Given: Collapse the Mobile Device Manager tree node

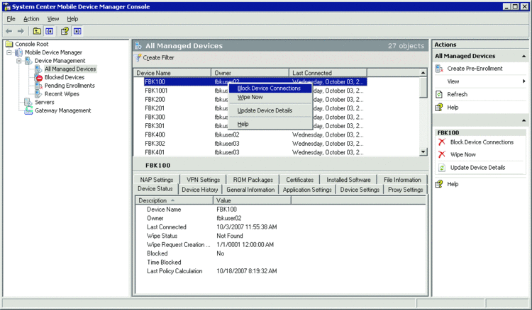Looking at the screenshot, I should pos(9,52).
